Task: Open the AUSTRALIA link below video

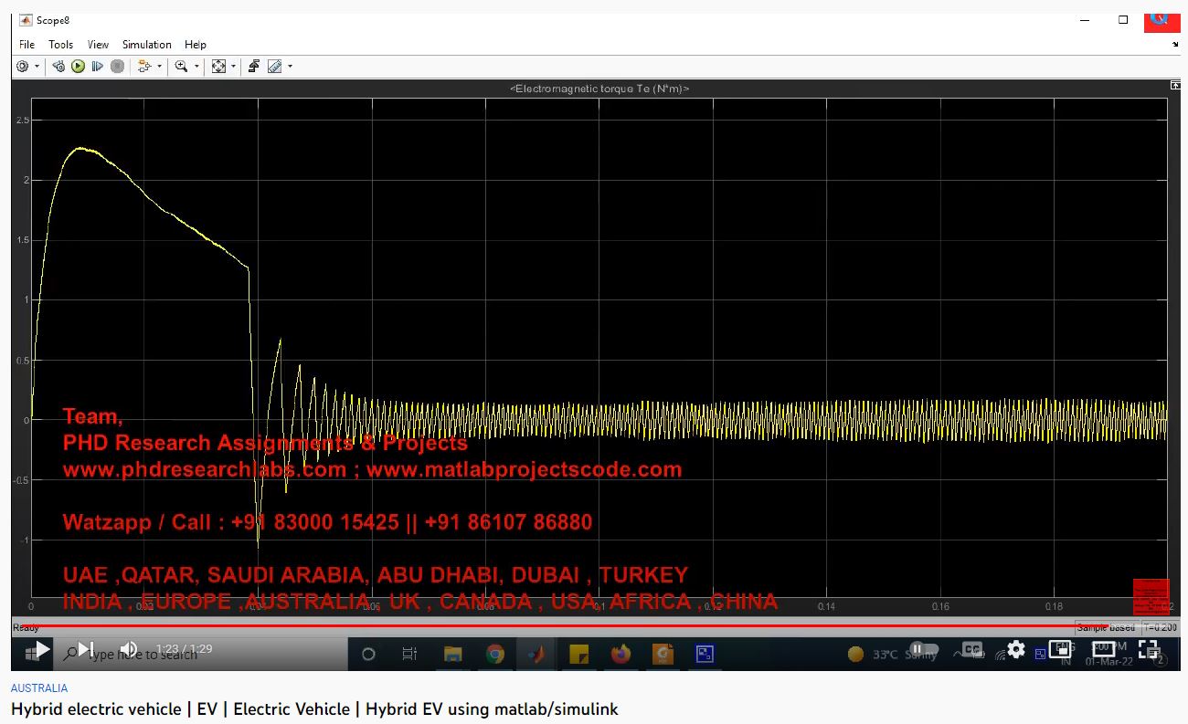Action: 39,688
